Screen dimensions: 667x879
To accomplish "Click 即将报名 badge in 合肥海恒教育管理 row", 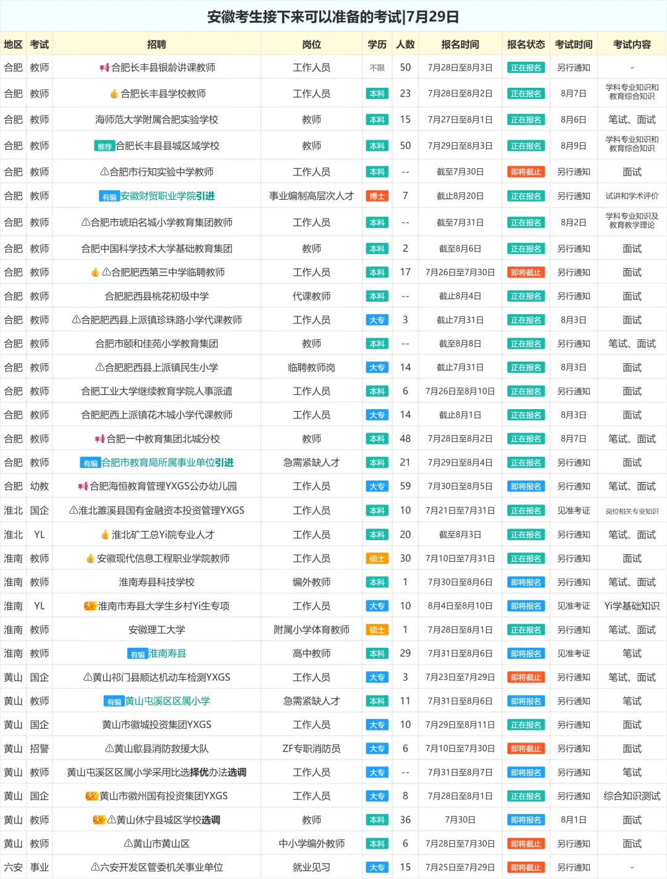I will click(x=526, y=486).
